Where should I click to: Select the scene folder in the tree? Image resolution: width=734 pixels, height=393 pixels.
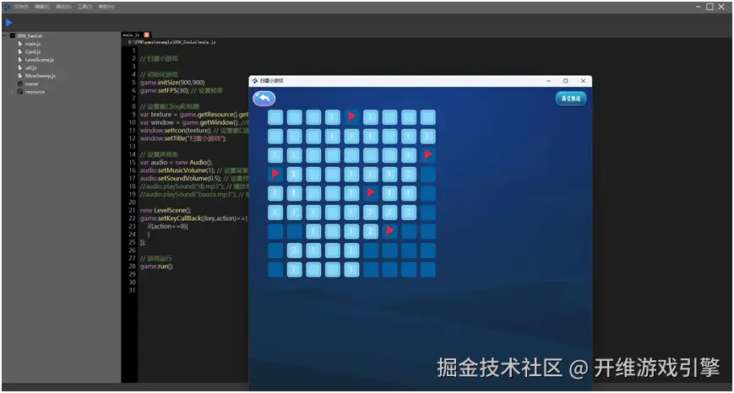click(x=31, y=83)
